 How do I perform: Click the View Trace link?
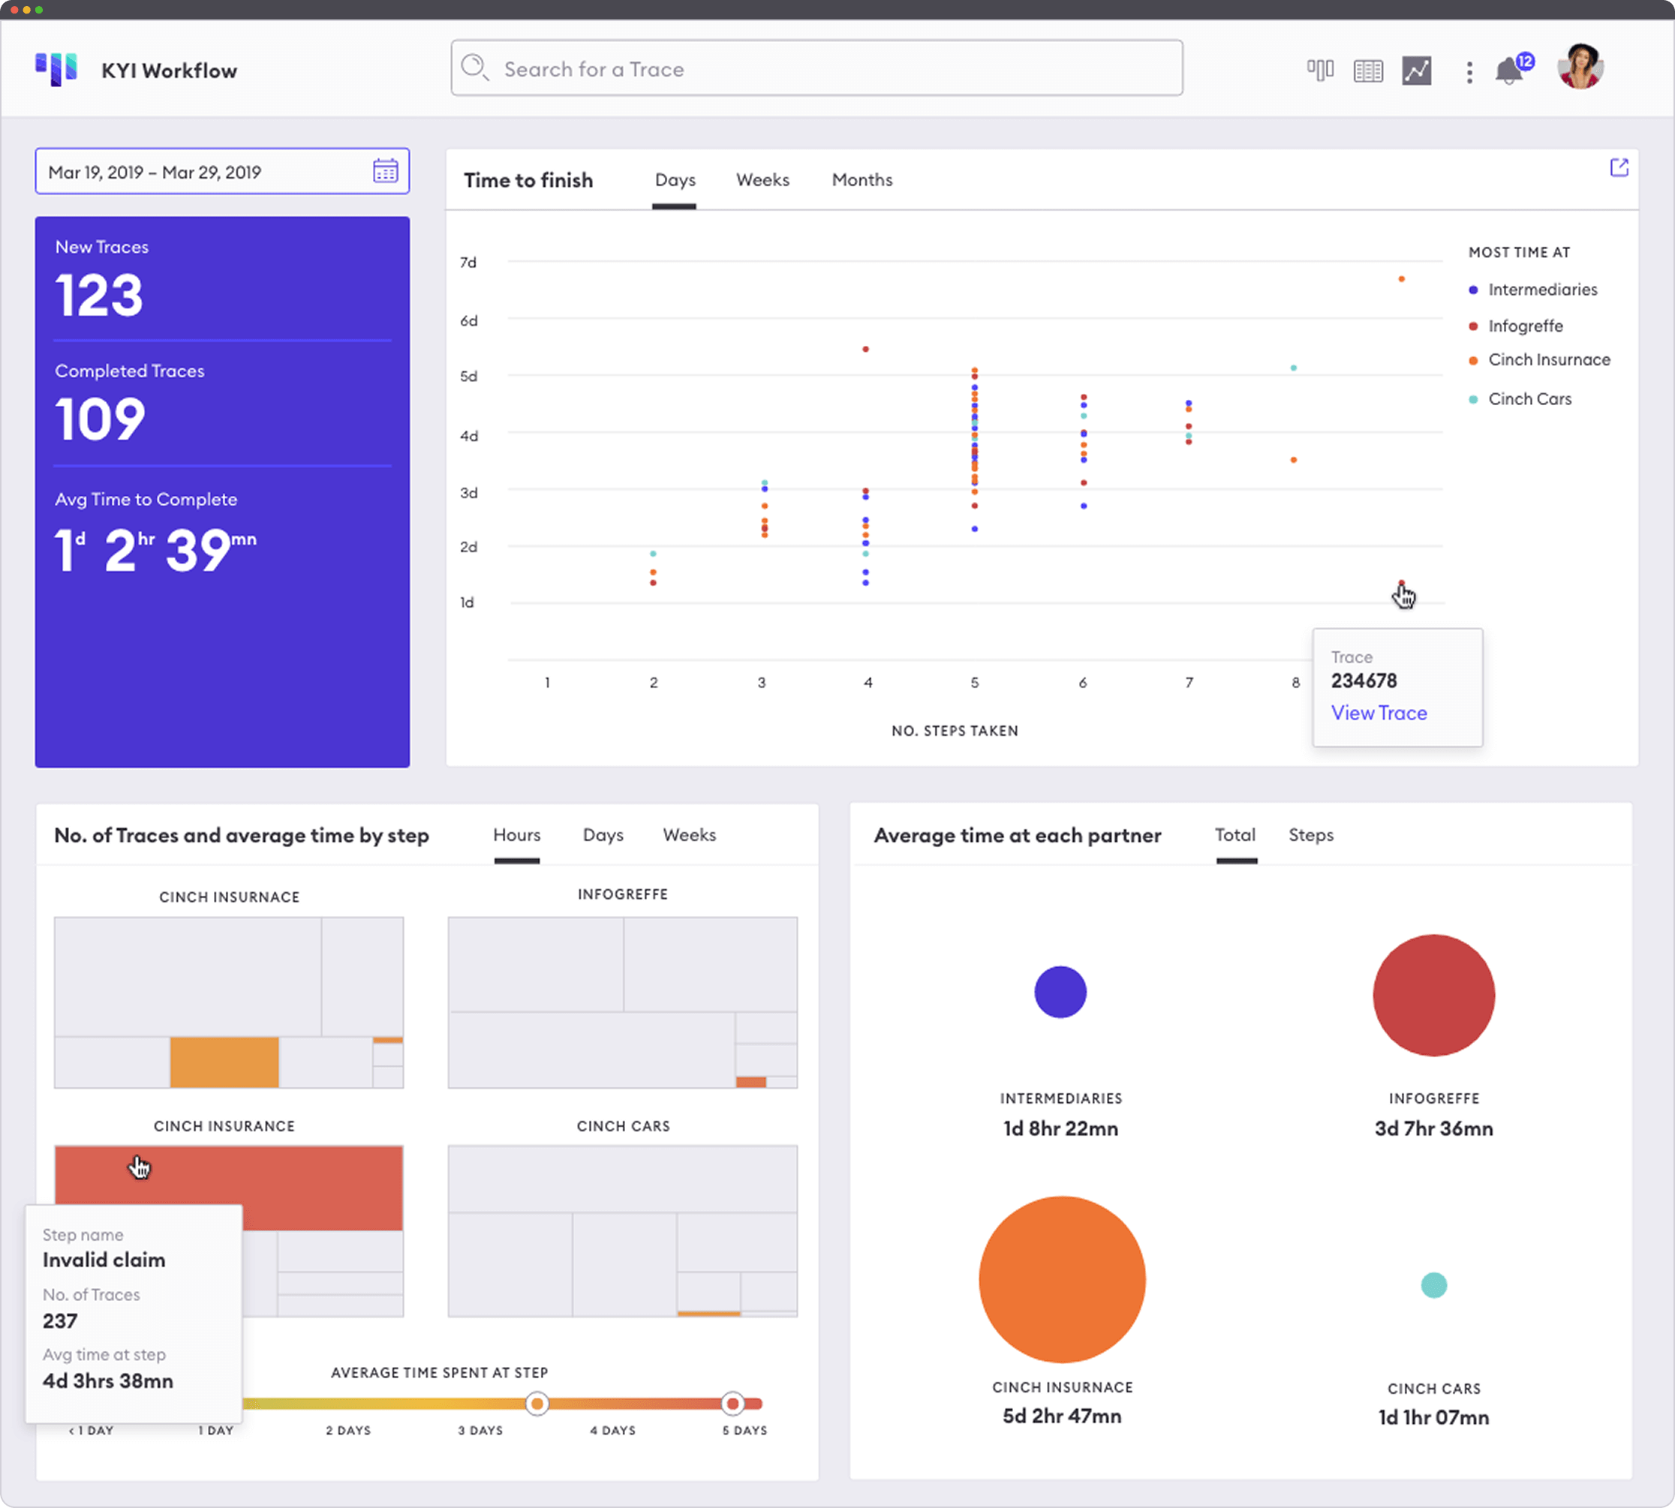click(x=1379, y=713)
